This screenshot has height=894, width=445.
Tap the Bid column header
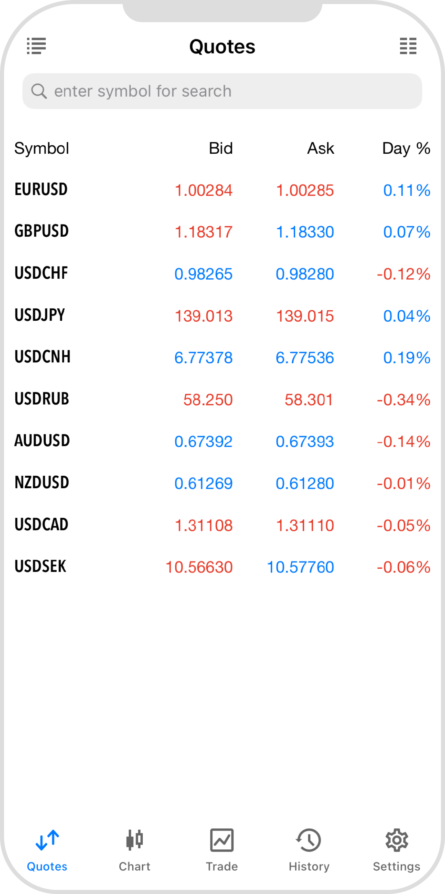[x=220, y=148]
